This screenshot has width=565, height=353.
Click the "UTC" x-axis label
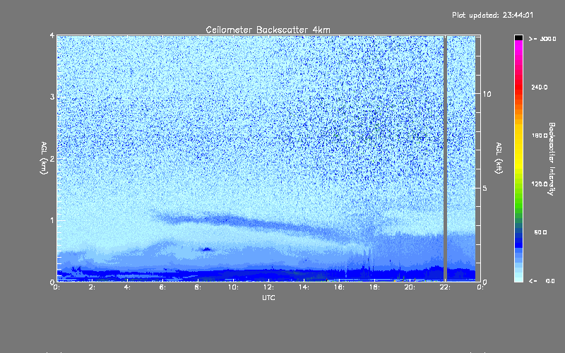(x=268, y=297)
